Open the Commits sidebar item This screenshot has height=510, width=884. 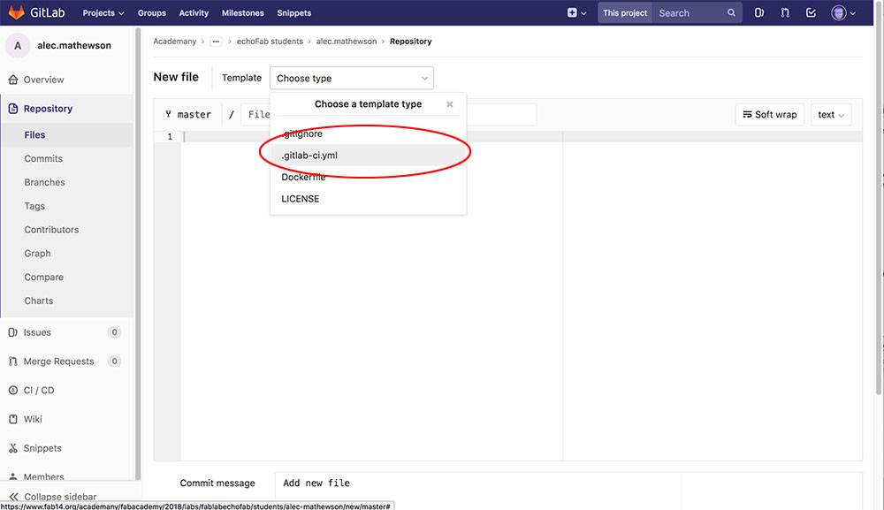click(67, 158)
